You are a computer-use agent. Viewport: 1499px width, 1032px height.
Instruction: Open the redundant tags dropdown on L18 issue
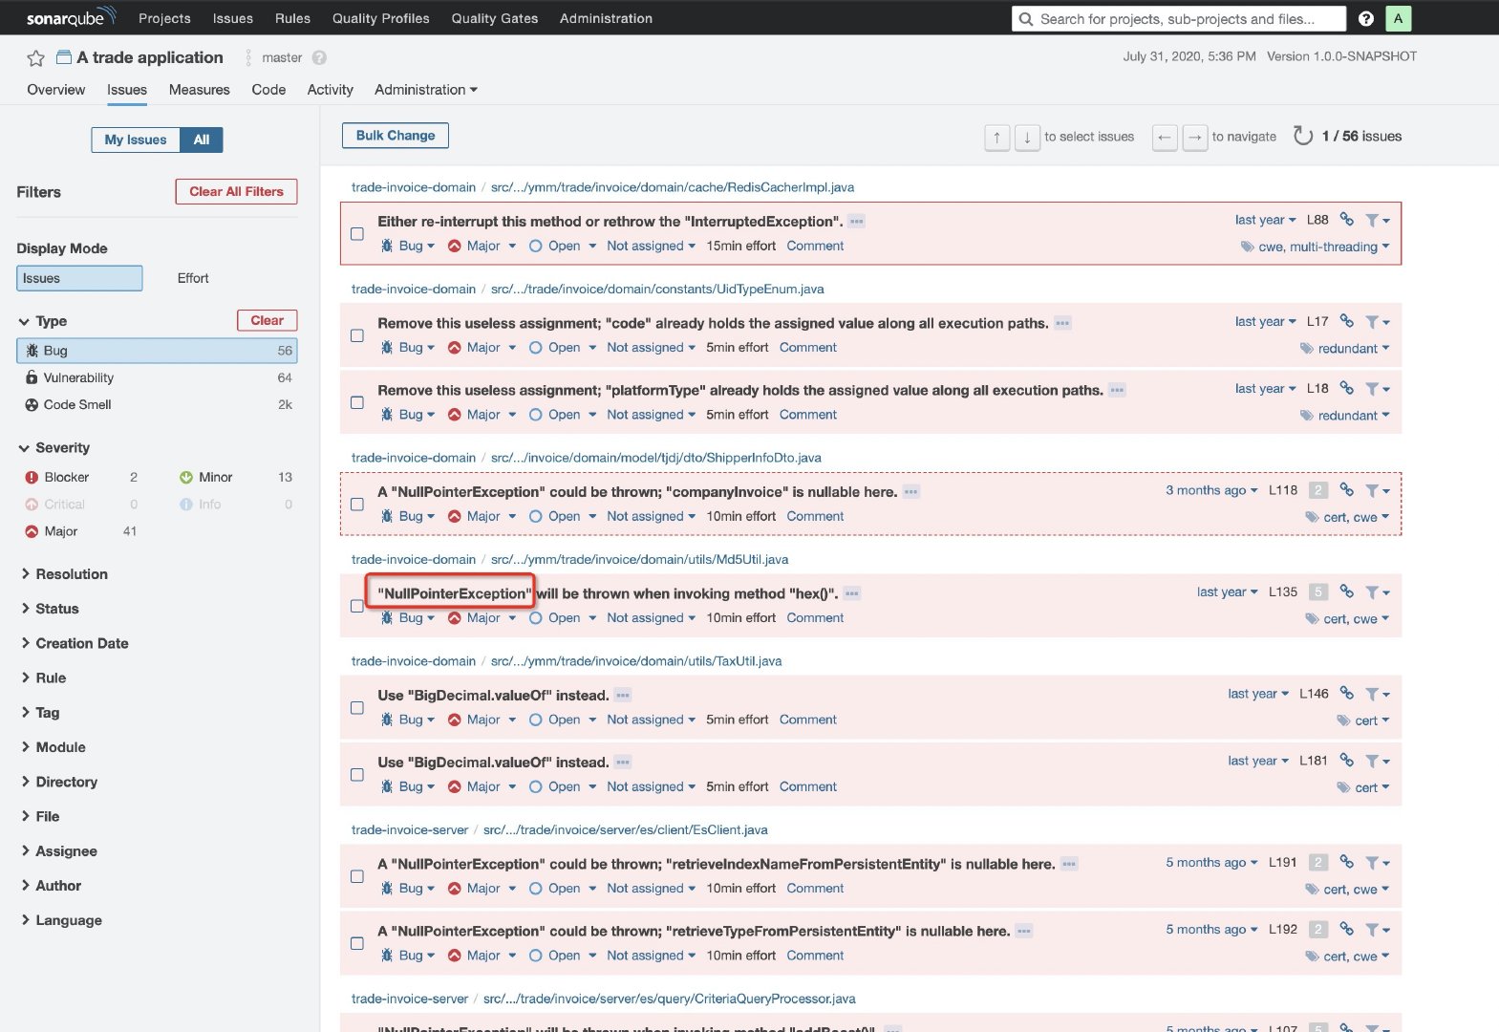tap(1345, 416)
